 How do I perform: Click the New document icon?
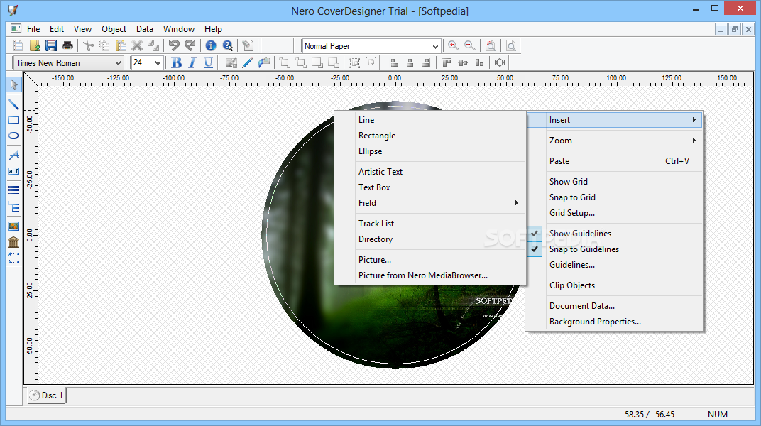(18, 45)
